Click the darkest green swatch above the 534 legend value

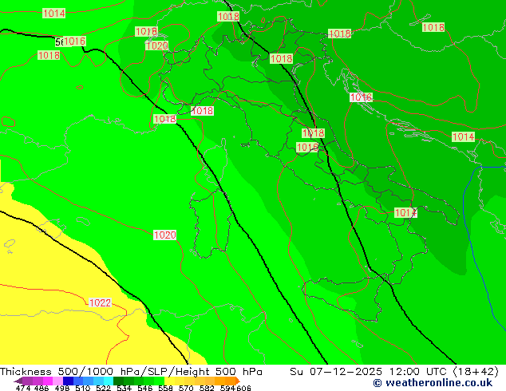[118, 381]
